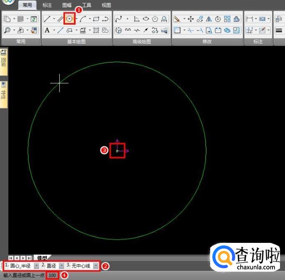This screenshot has width=285, height=280.
Task: Select the Line tool in basic drawing
Action: (47, 19)
